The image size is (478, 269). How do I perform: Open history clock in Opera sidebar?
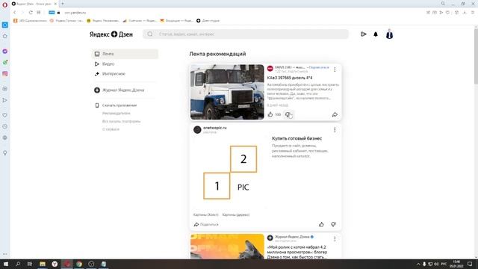point(5,126)
